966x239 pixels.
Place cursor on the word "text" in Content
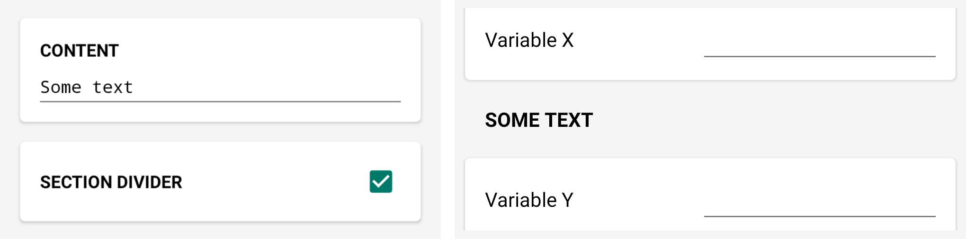point(112,88)
